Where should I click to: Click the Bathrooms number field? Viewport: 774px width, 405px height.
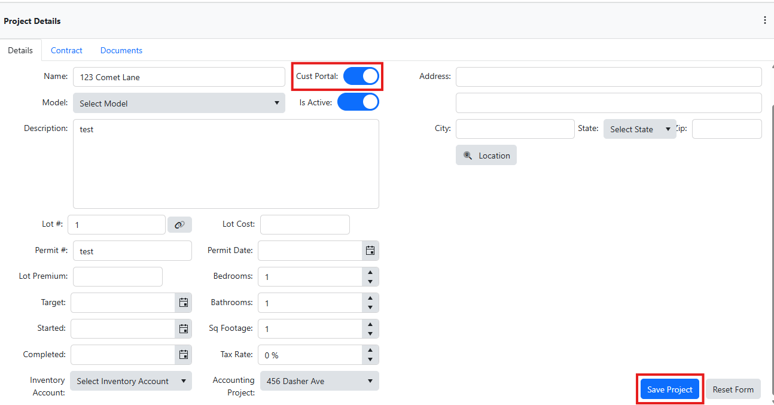point(310,303)
